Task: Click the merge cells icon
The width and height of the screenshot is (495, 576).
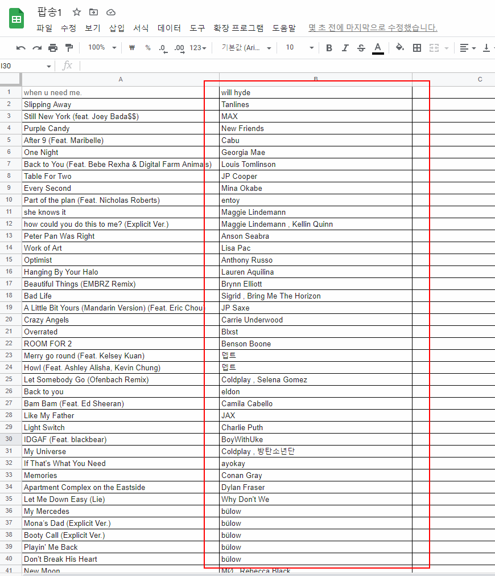Action: 434,48
